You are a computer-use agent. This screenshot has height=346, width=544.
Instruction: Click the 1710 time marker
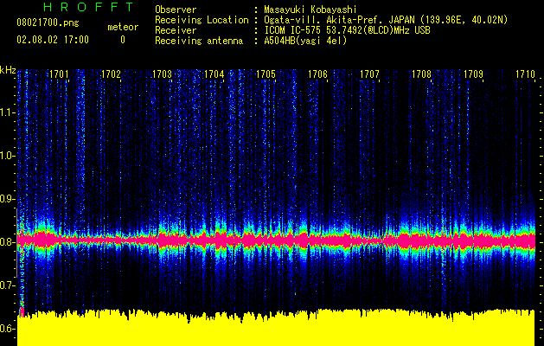pyautogui.click(x=525, y=74)
